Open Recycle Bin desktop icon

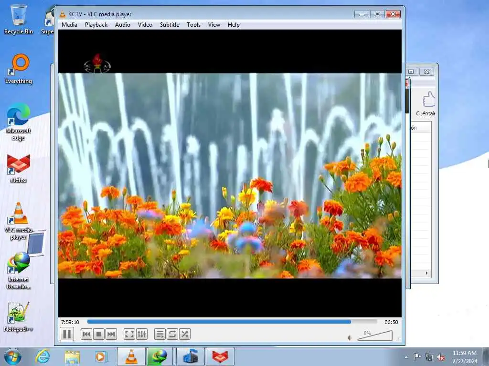[x=19, y=19]
